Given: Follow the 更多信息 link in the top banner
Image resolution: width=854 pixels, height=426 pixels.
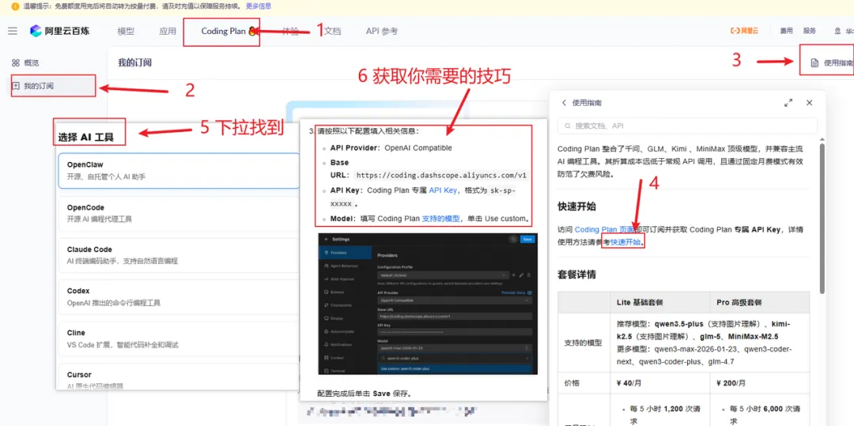Looking at the screenshot, I should pyautogui.click(x=259, y=6).
